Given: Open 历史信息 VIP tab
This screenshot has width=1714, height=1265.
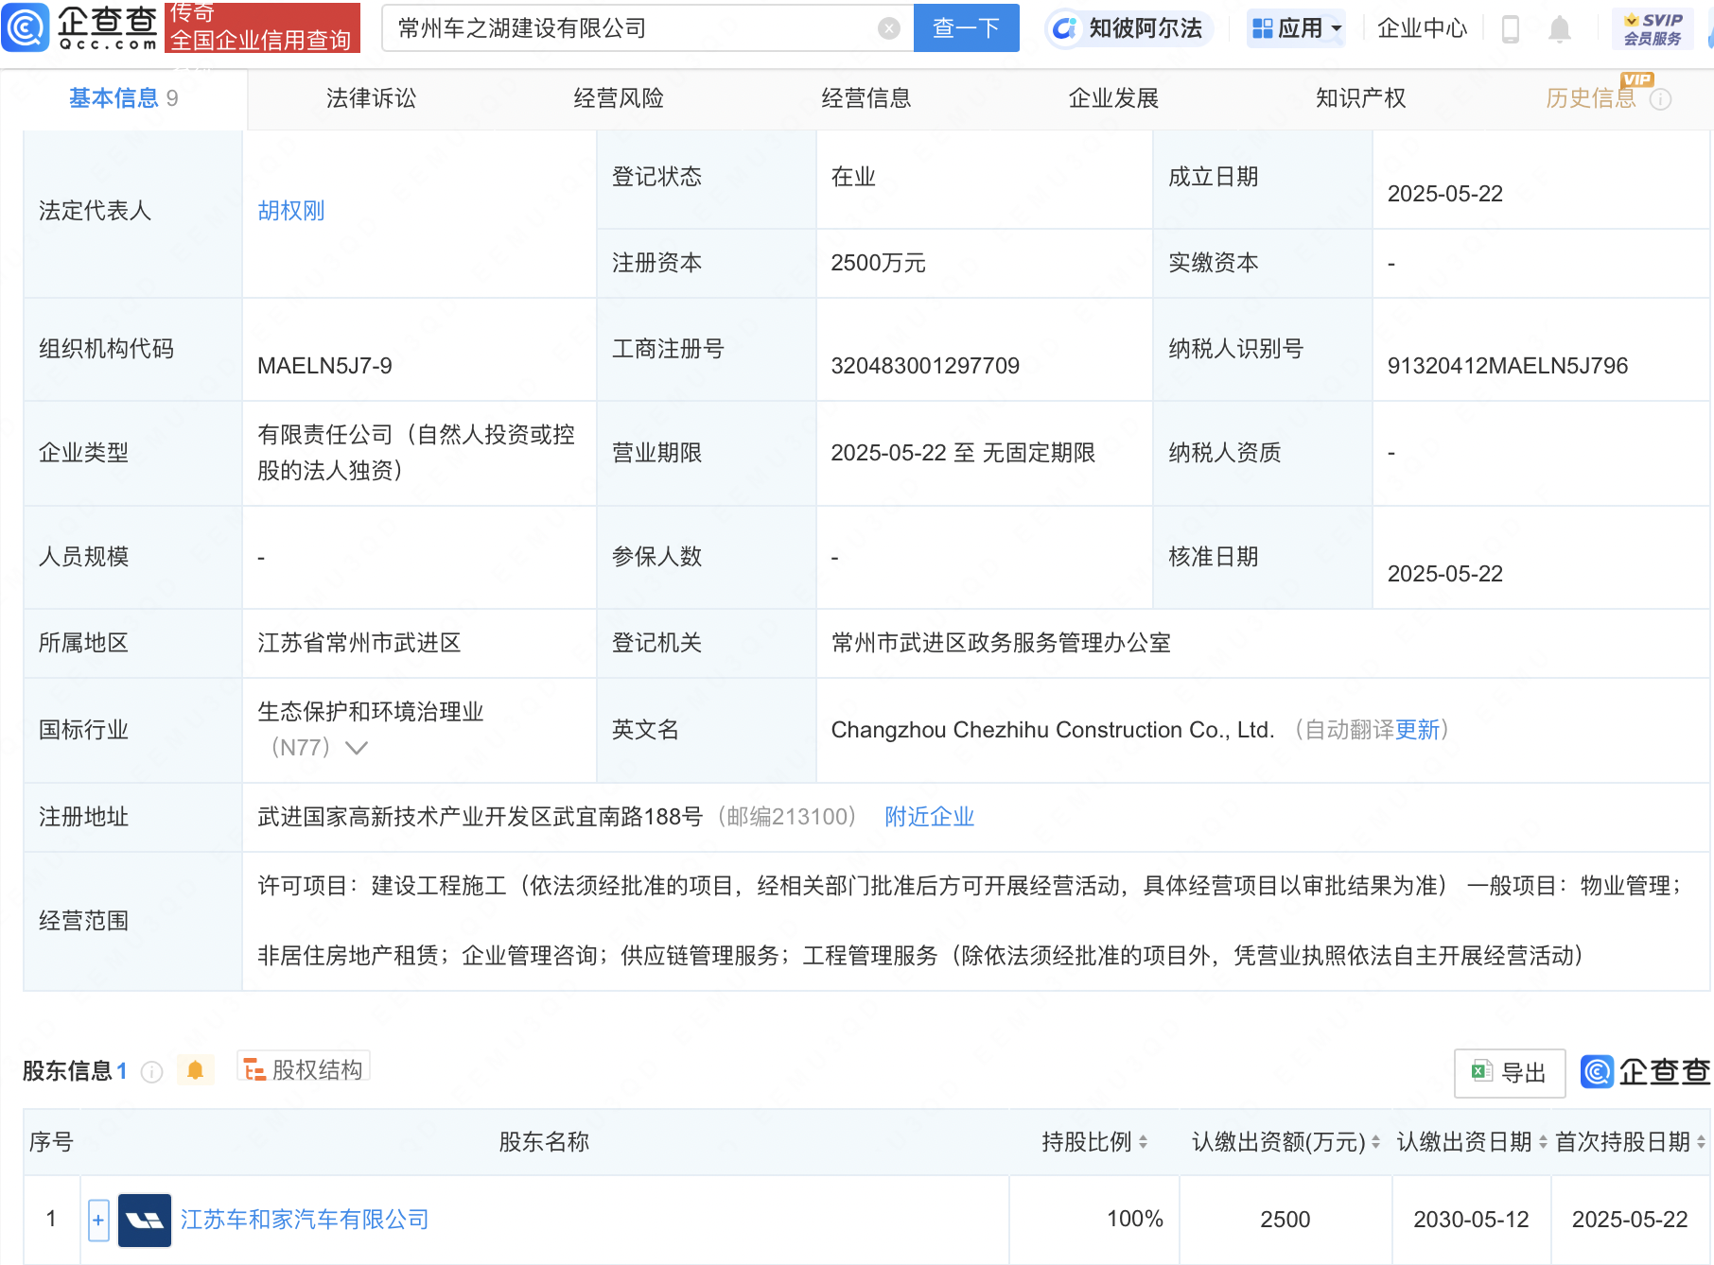Looking at the screenshot, I should click(1591, 98).
